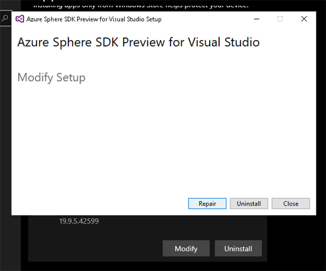Click the Repair button in setup dialog
The width and height of the screenshot is (326, 271).
point(207,204)
